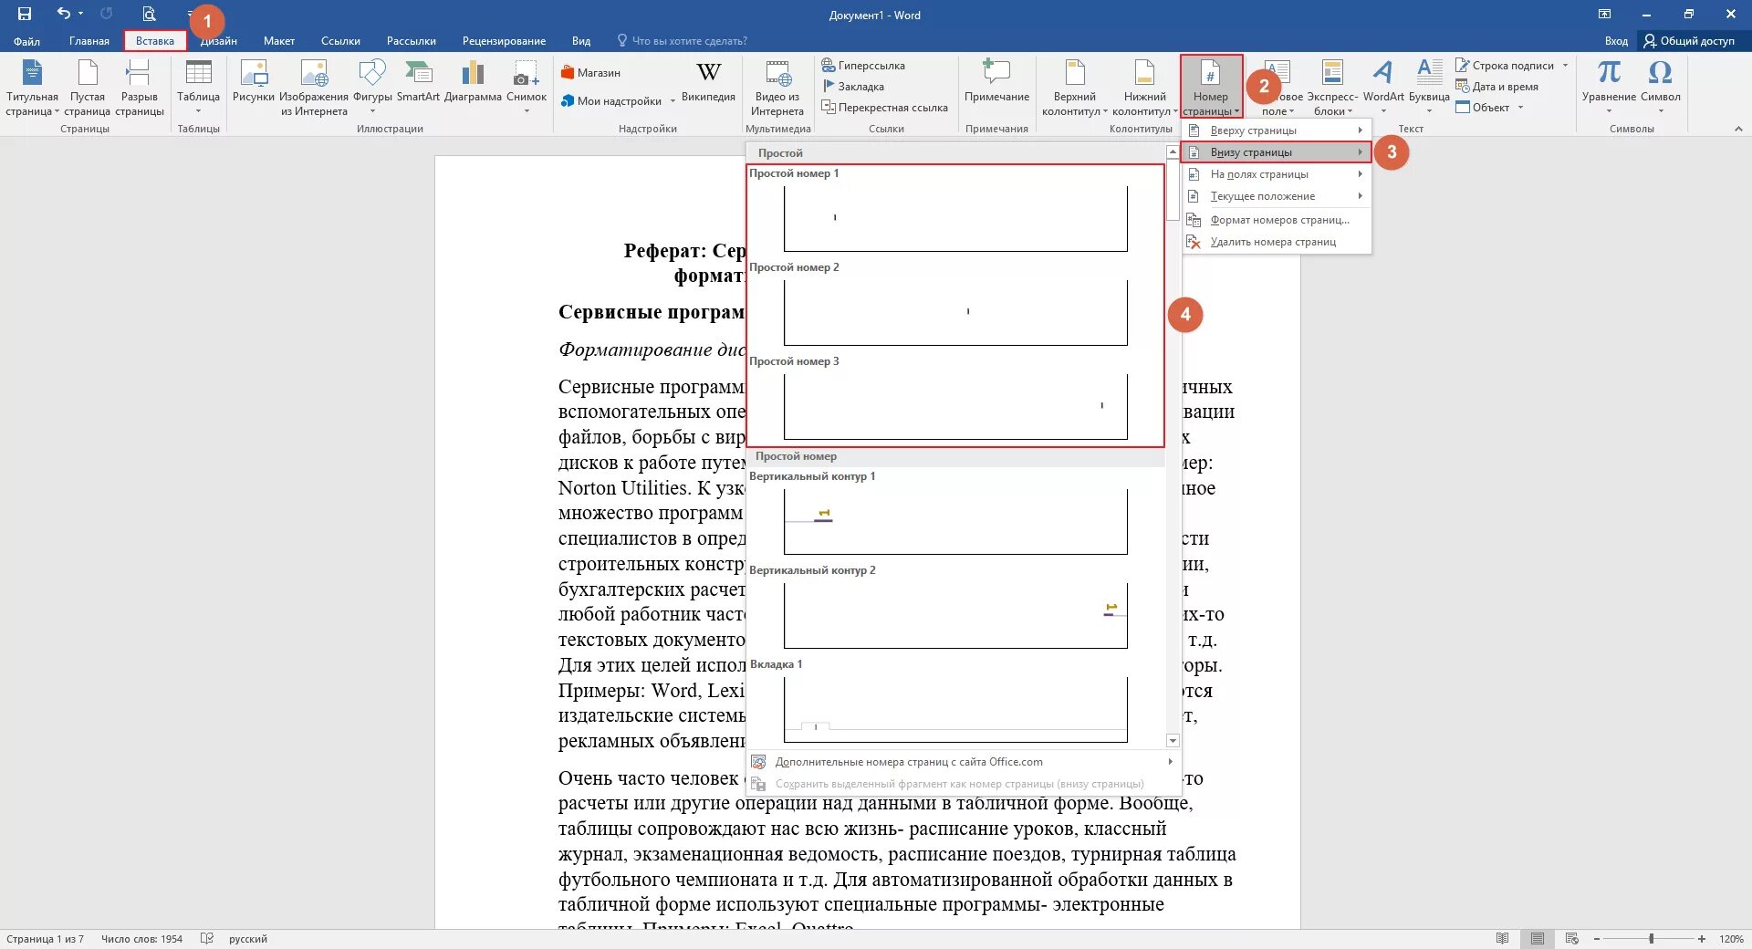Open the Store (Магазин) add-ins
This screenshot has width=1752, height=949.
click(590, 73)
